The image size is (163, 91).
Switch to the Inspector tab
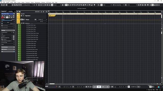(4, 11)
